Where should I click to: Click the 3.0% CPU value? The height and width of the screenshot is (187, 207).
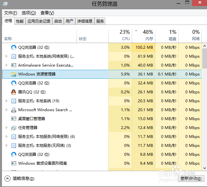[125, 47]
